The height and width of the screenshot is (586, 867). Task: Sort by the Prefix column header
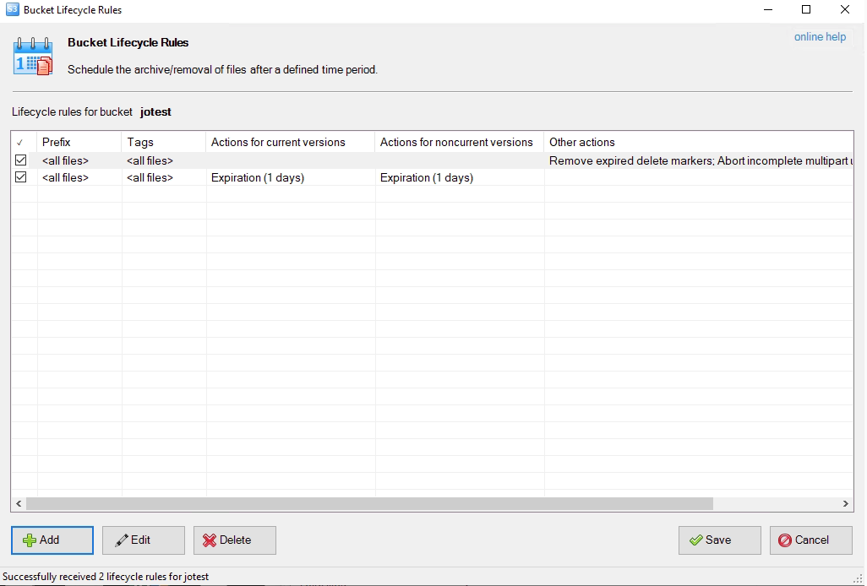pyautogui.click(x=79, y=143)
